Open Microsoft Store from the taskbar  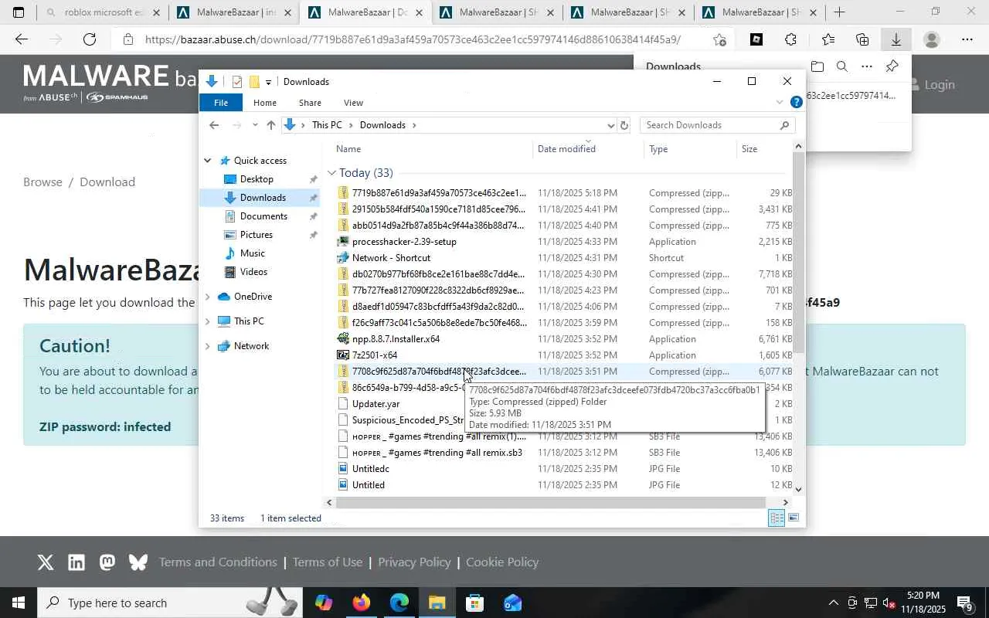point(474,603)
